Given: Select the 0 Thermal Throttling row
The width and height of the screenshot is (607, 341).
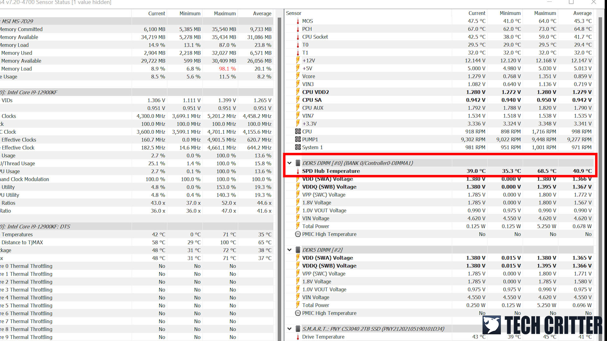Looking at the screenshot, I should click(x=137, y=266).
